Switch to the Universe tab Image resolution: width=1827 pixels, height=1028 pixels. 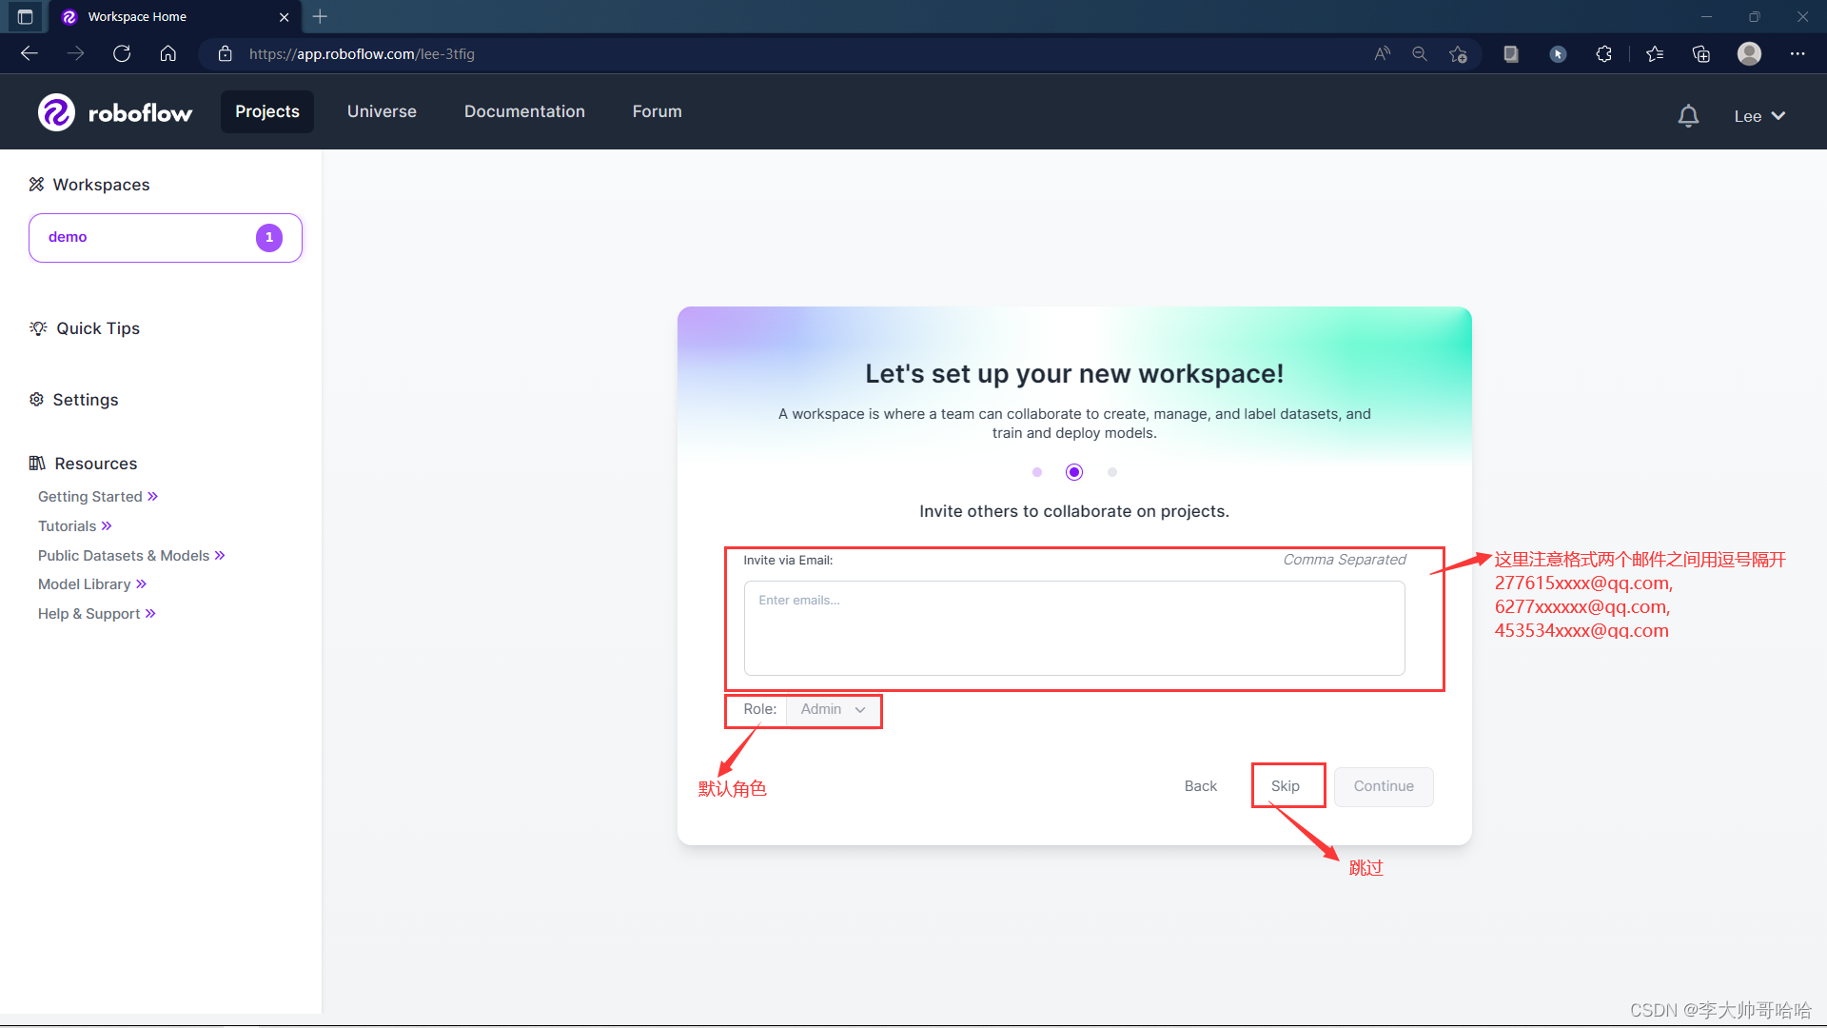click(382, 111)
